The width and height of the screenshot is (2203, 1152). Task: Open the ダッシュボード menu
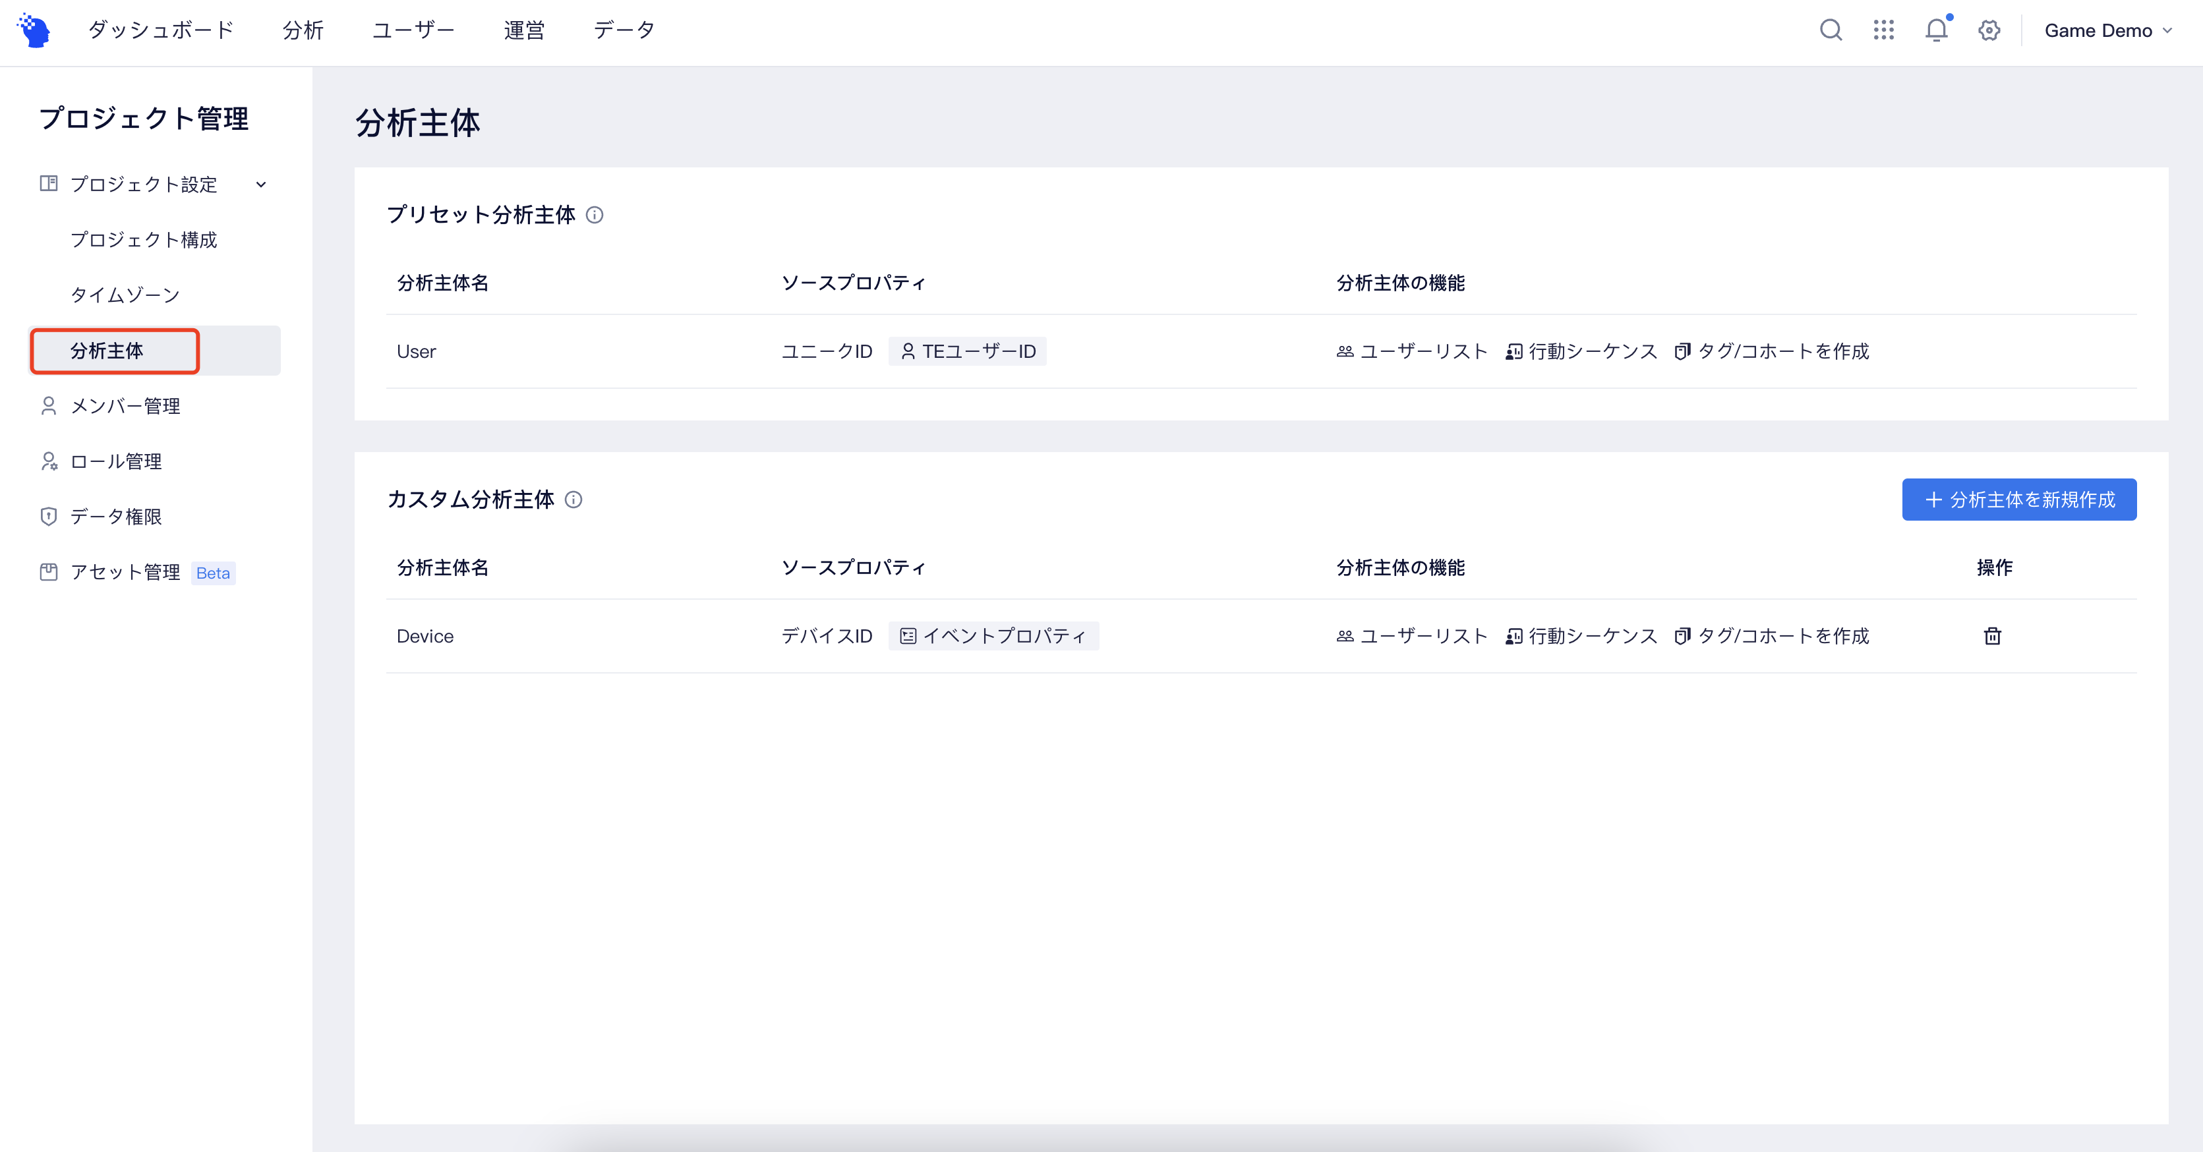pos(161,31)
